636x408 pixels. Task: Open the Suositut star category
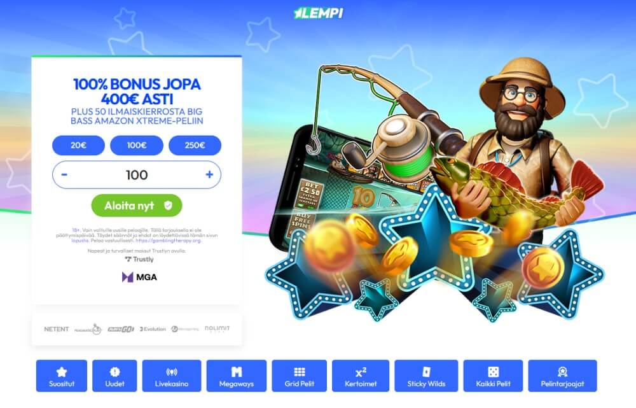(61, 376)
